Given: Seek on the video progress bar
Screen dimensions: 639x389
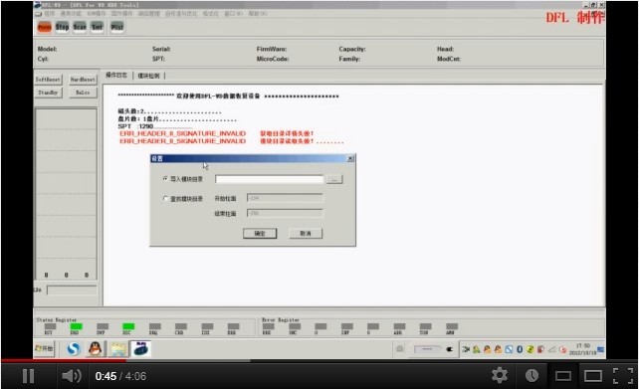Looking at the screenshot, I should (319, 360).
